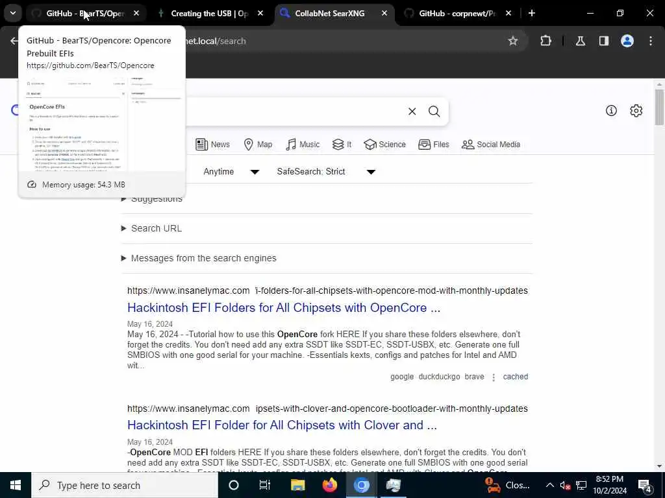Open Hackintosh EFI Folder with Clover result
Screen dimensions: 665x498
pyautogui.click(x=282, y=425)
